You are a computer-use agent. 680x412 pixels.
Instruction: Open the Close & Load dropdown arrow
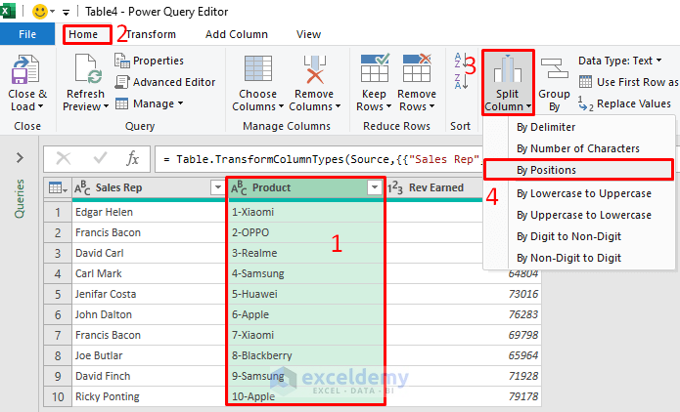tap(41, 106)
